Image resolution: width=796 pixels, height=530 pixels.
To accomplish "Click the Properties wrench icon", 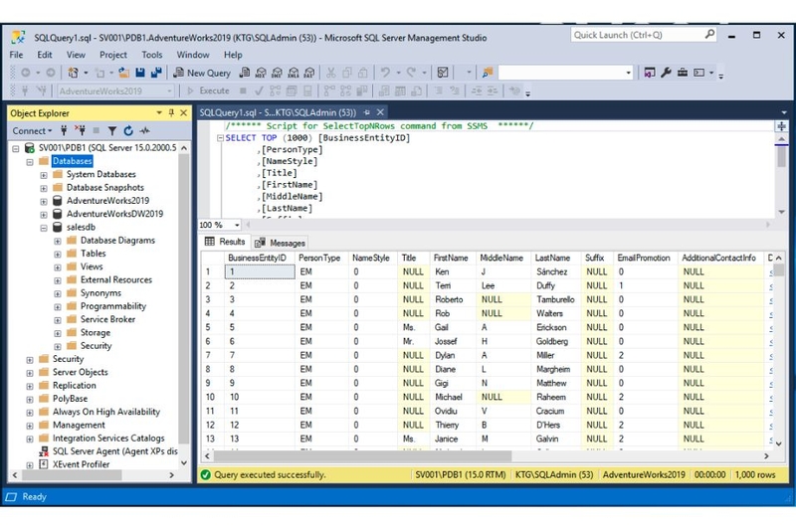I will tap(666, 73).
